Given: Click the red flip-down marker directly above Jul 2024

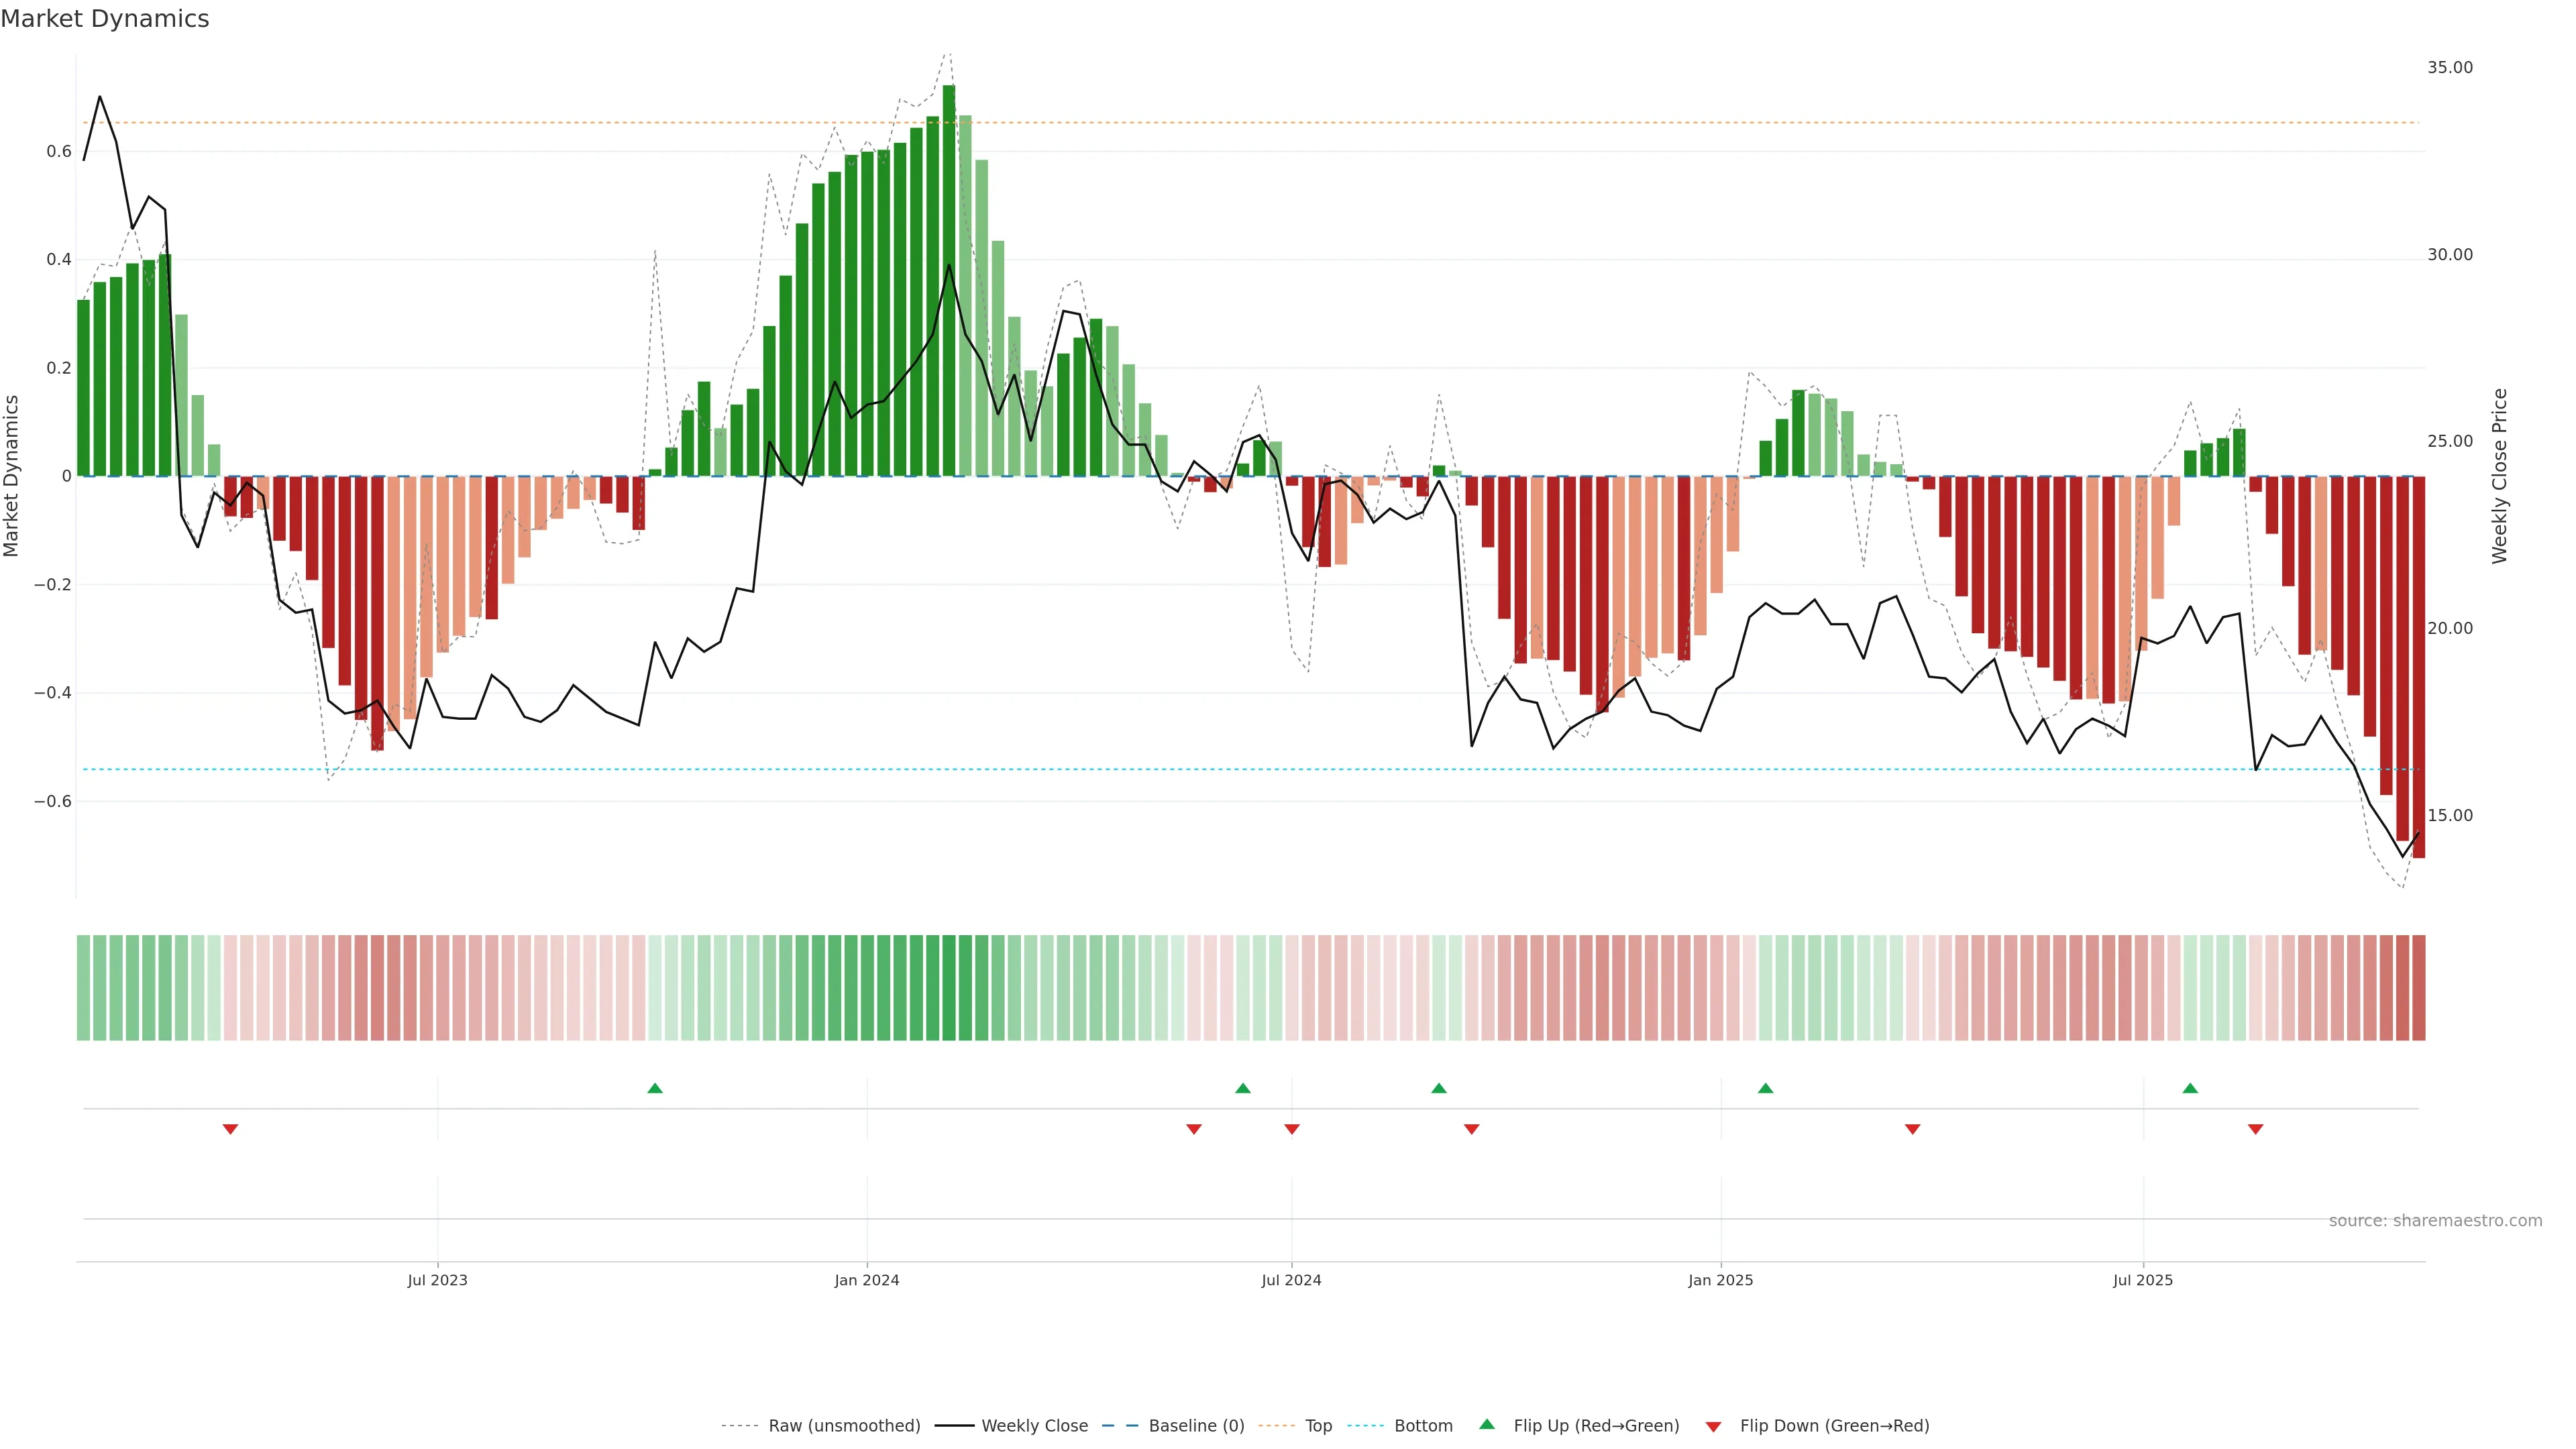Looking at the screenshot, I should (x=1292, y=1129).
